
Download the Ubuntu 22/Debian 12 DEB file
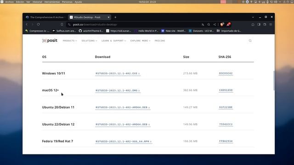[123, 124]
